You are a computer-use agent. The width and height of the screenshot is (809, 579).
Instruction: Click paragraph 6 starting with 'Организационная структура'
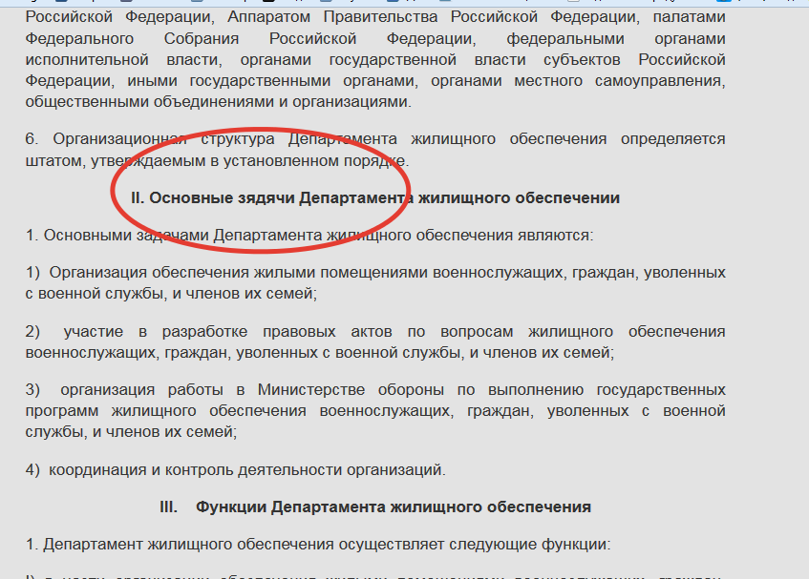pos(374,139)
